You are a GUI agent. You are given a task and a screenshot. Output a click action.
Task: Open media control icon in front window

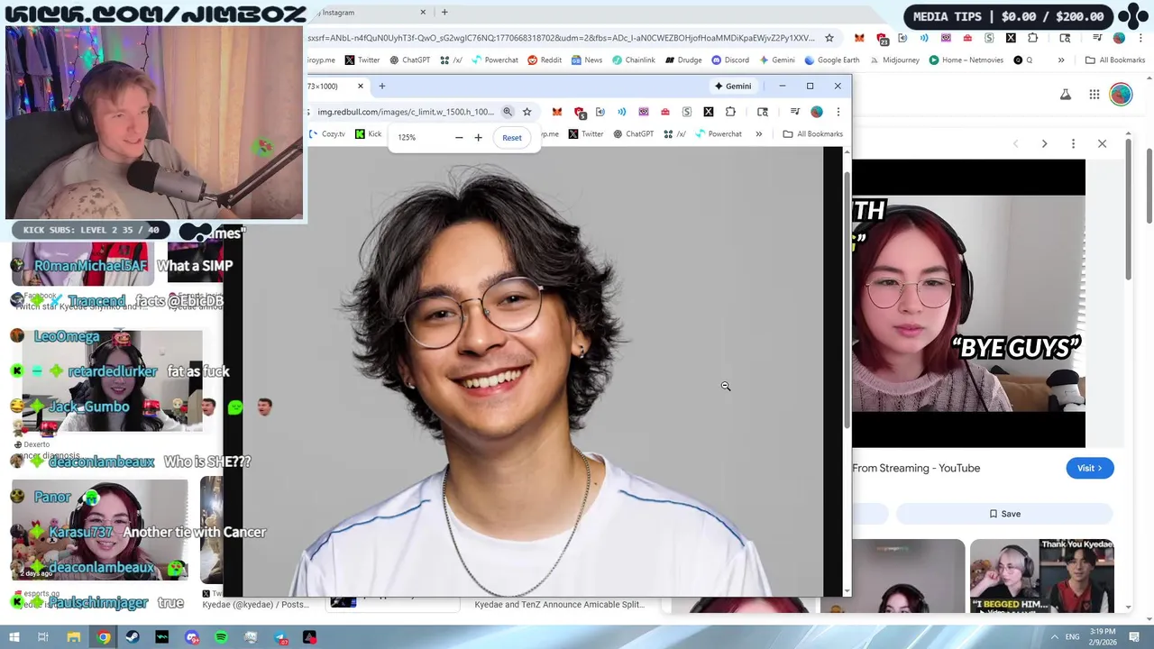[x=795, y=112]
